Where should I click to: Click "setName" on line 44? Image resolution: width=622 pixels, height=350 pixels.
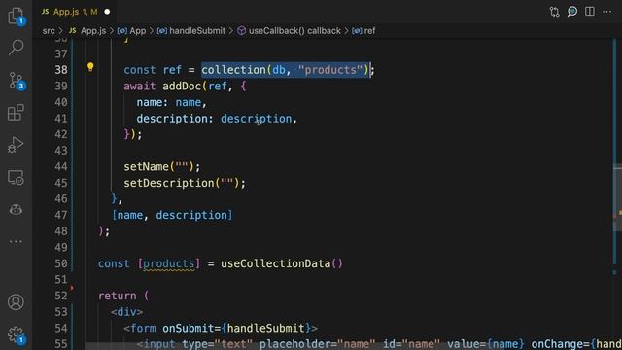(147, 166)
